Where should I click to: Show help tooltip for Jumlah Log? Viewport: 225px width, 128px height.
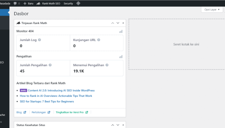tap(40, 40)
